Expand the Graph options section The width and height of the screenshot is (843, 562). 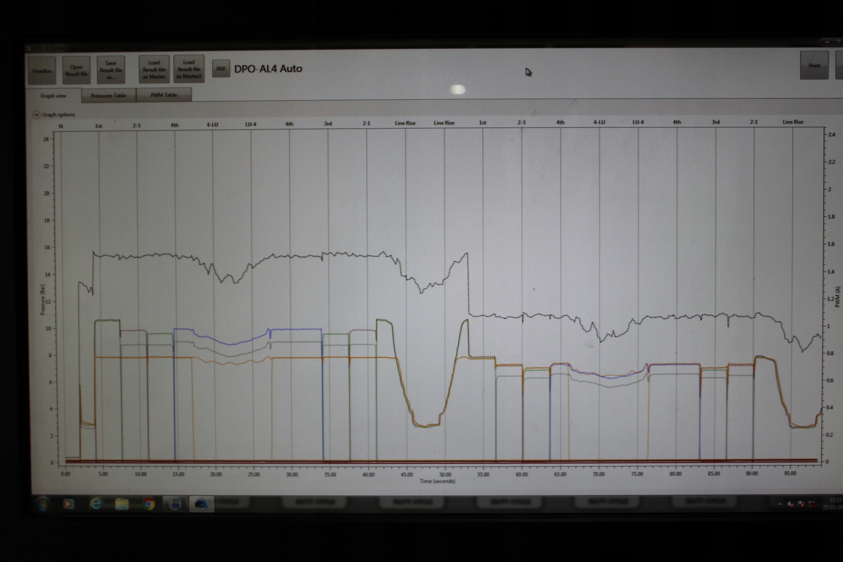36,115
